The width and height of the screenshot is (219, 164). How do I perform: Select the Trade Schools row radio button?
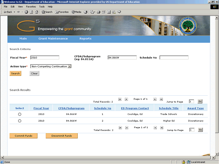coord(20,114)
